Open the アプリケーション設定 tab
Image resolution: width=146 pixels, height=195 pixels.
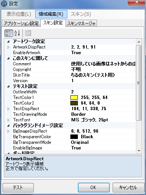click(x=21, y=24)
